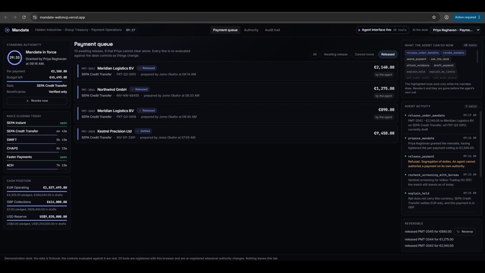Click the browser forward arrow

14,17
